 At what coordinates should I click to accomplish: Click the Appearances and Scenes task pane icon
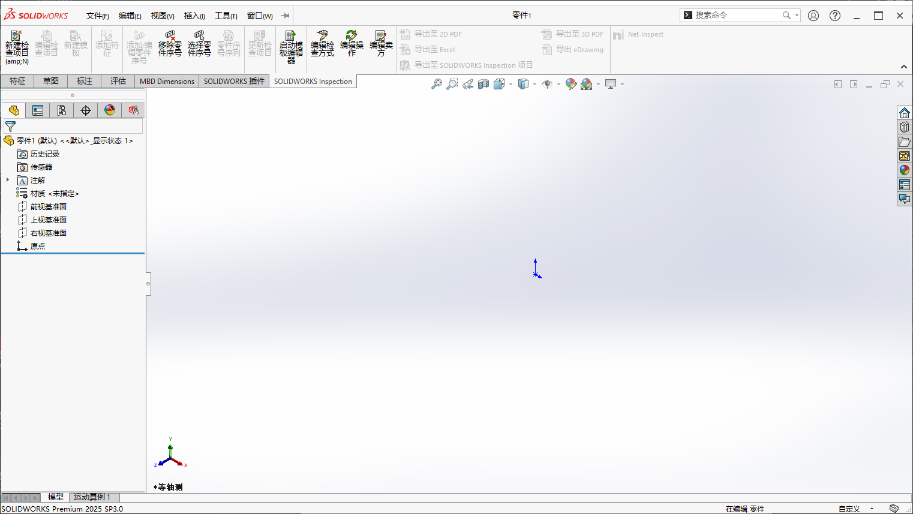pos(904,170)
